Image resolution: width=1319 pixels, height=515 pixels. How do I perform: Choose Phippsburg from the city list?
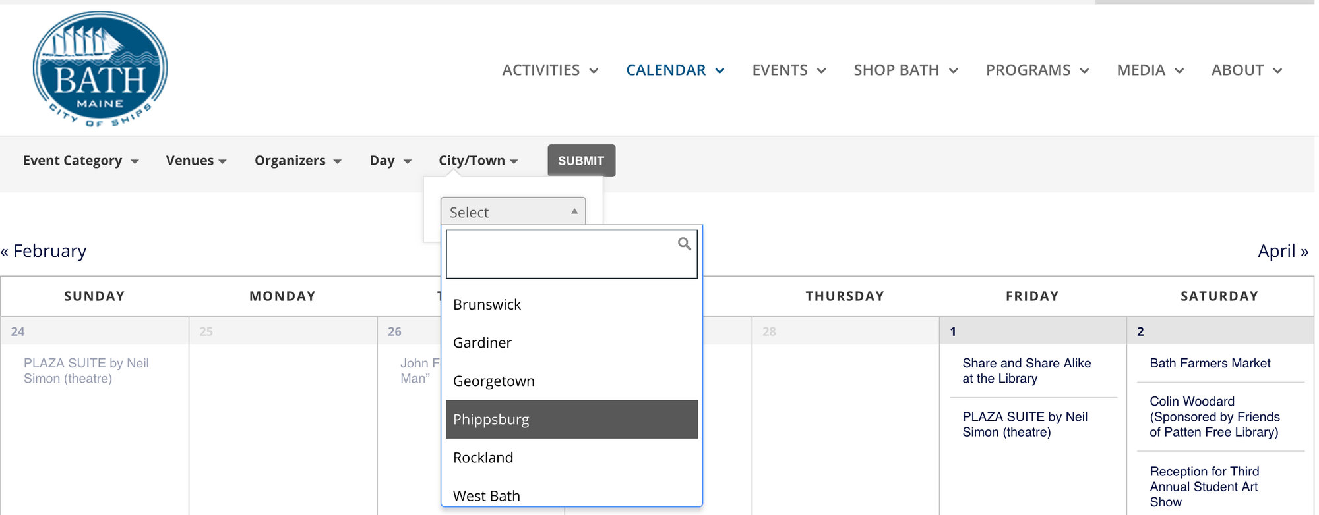572,420
